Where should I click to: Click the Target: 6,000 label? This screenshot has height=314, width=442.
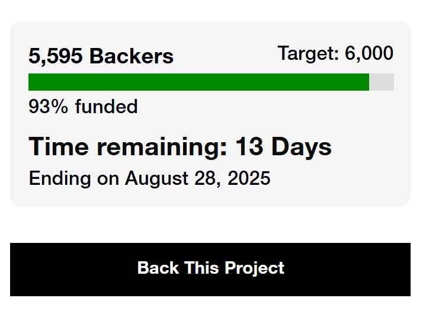(335, 53)
